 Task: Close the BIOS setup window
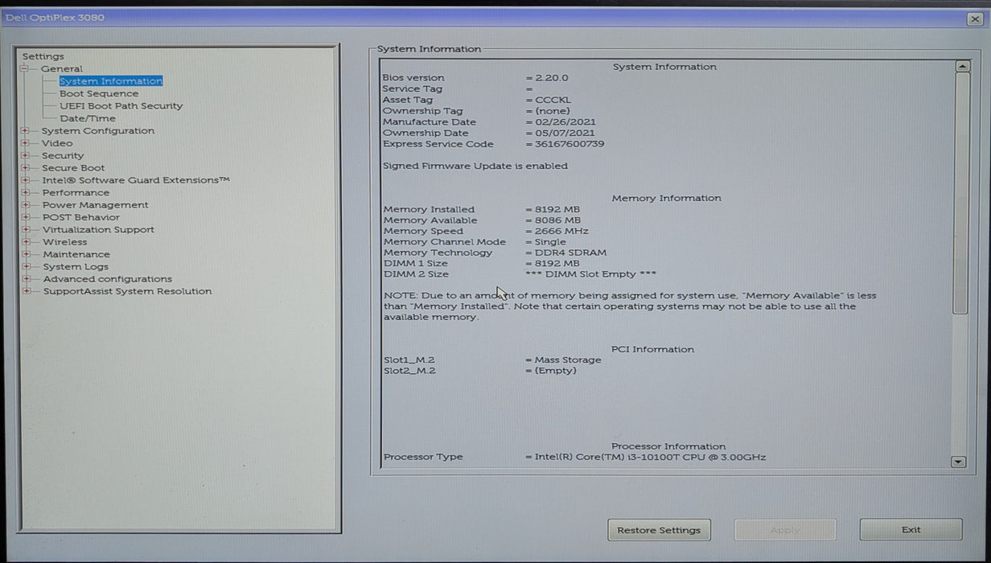click(x=975, y=19)
